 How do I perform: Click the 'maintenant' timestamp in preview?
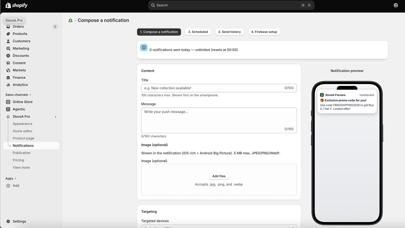367,95
